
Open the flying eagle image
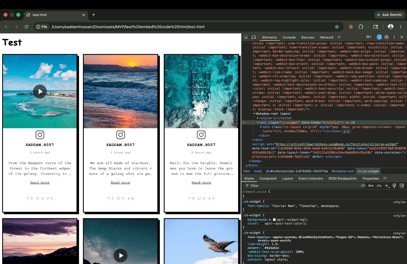[x=201, y=242]
